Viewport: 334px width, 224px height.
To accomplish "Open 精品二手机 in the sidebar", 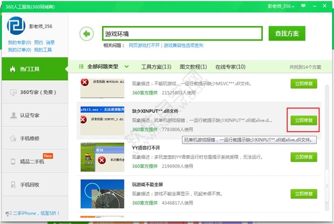I will point(34,162).
